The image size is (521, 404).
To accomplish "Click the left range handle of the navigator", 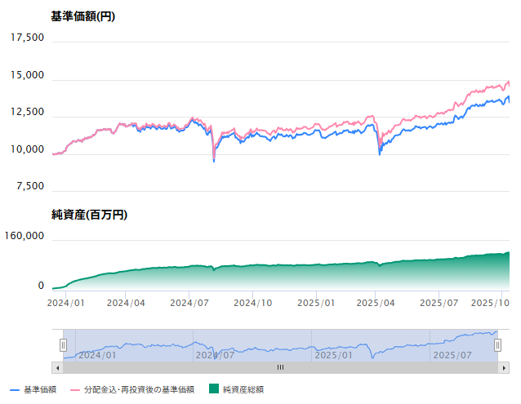I will 63,345.
